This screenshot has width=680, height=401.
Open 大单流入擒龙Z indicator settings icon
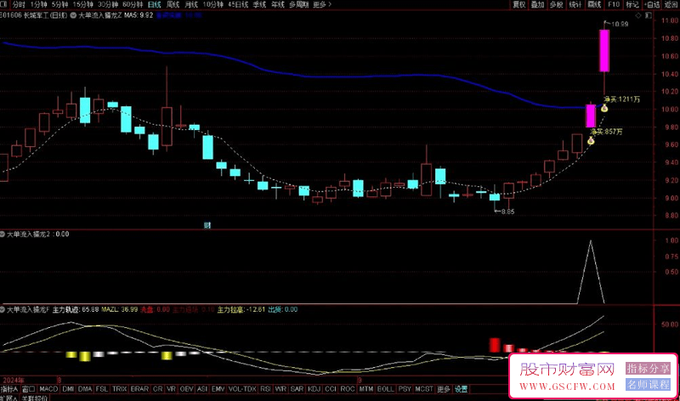tap(73, 15)
